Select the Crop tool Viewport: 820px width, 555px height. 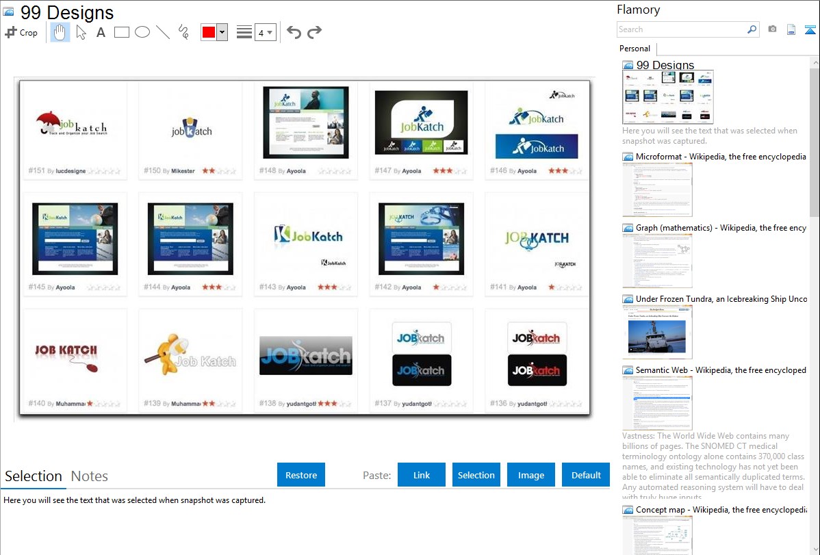coord(21,32)
